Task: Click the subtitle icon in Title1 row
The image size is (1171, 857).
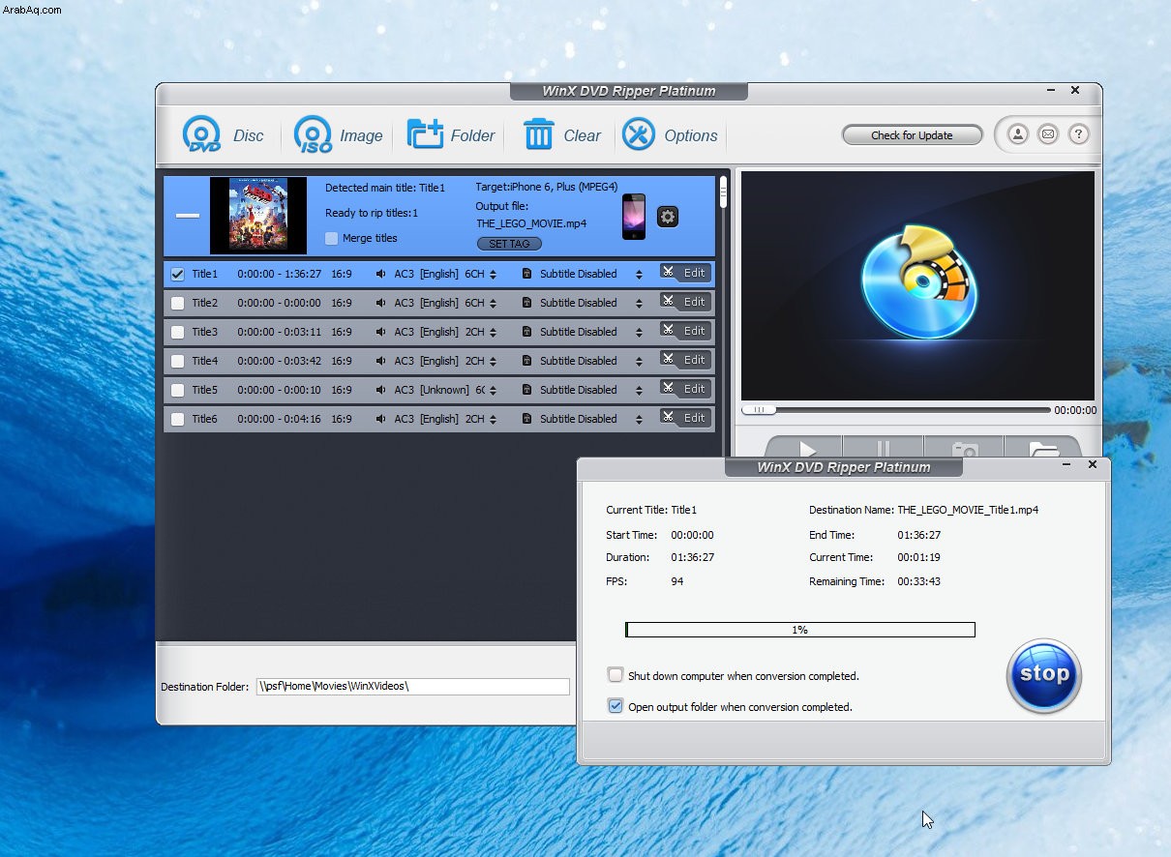Action: 526,274
